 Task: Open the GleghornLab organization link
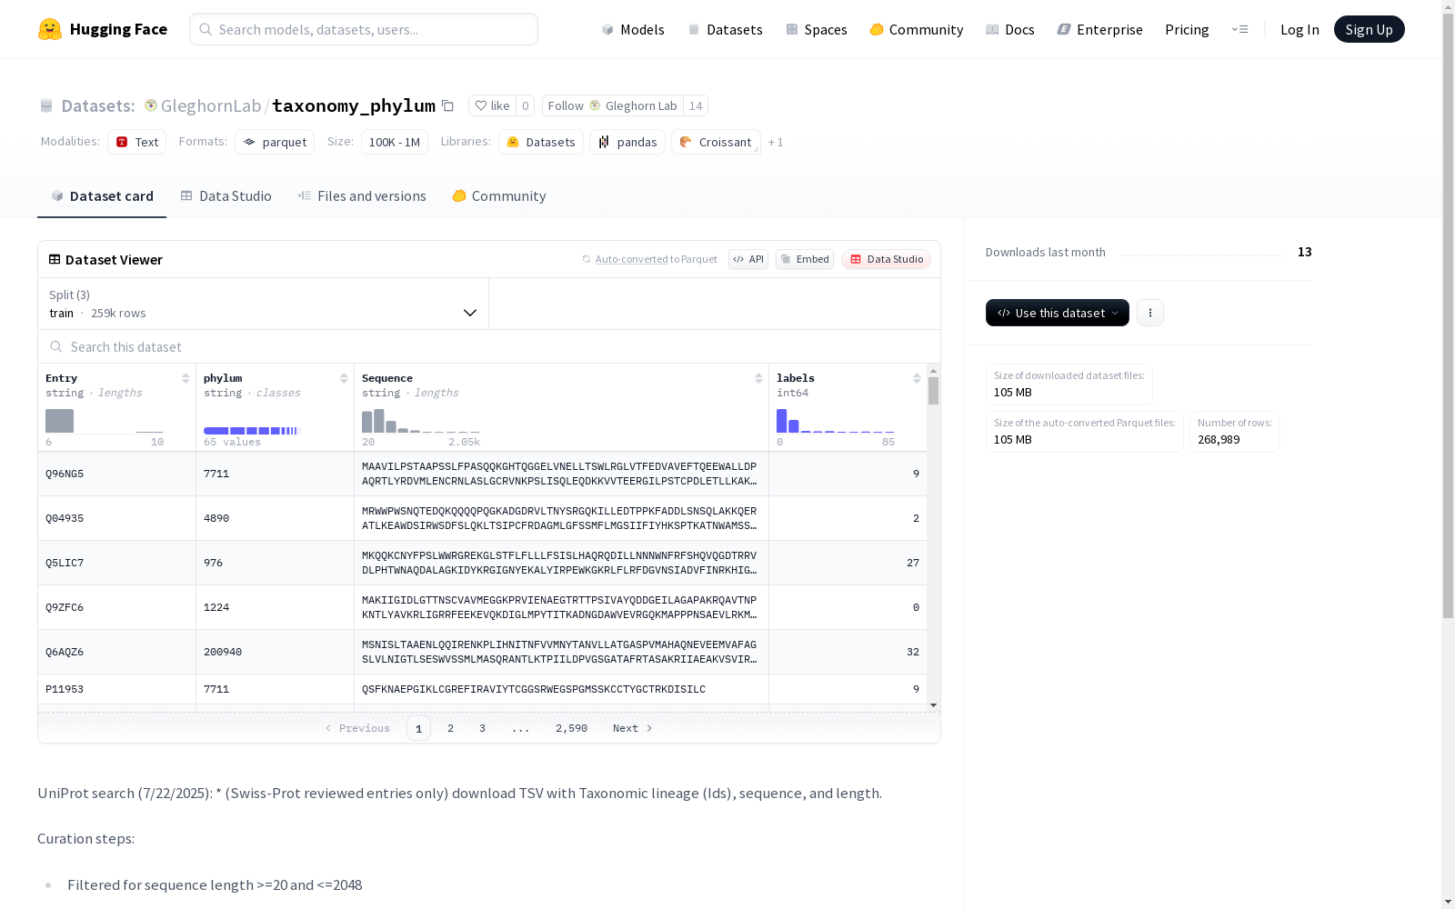click(x=211, y=105)
